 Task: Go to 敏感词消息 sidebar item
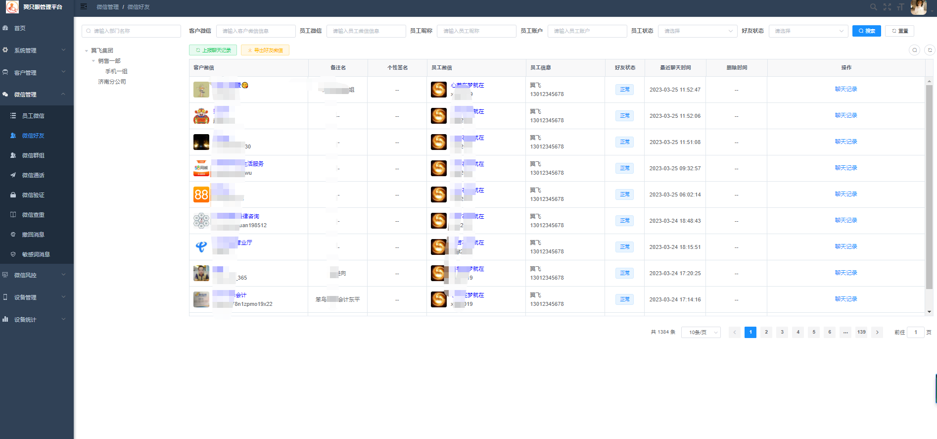36,254
